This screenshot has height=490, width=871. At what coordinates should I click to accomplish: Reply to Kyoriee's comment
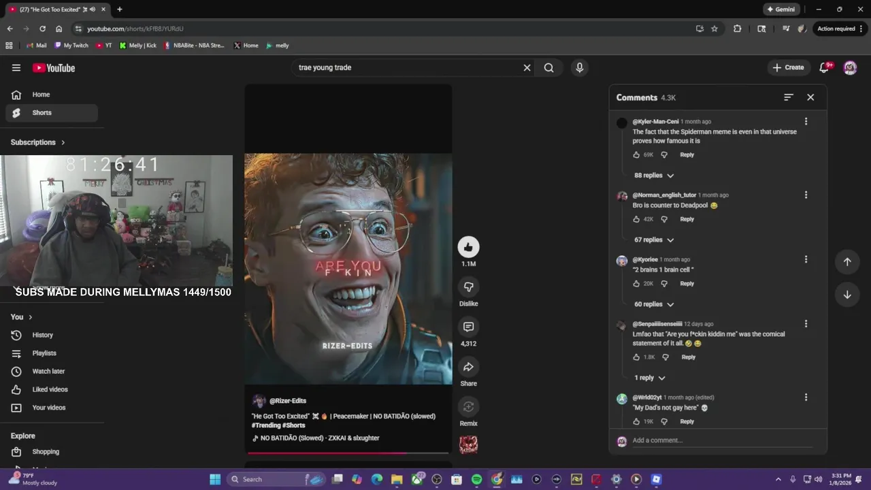click(687, 284)
